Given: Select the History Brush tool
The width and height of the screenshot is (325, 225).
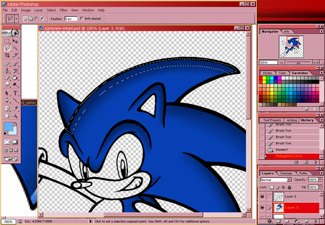Looking at the screenshot, I should 15,71.
